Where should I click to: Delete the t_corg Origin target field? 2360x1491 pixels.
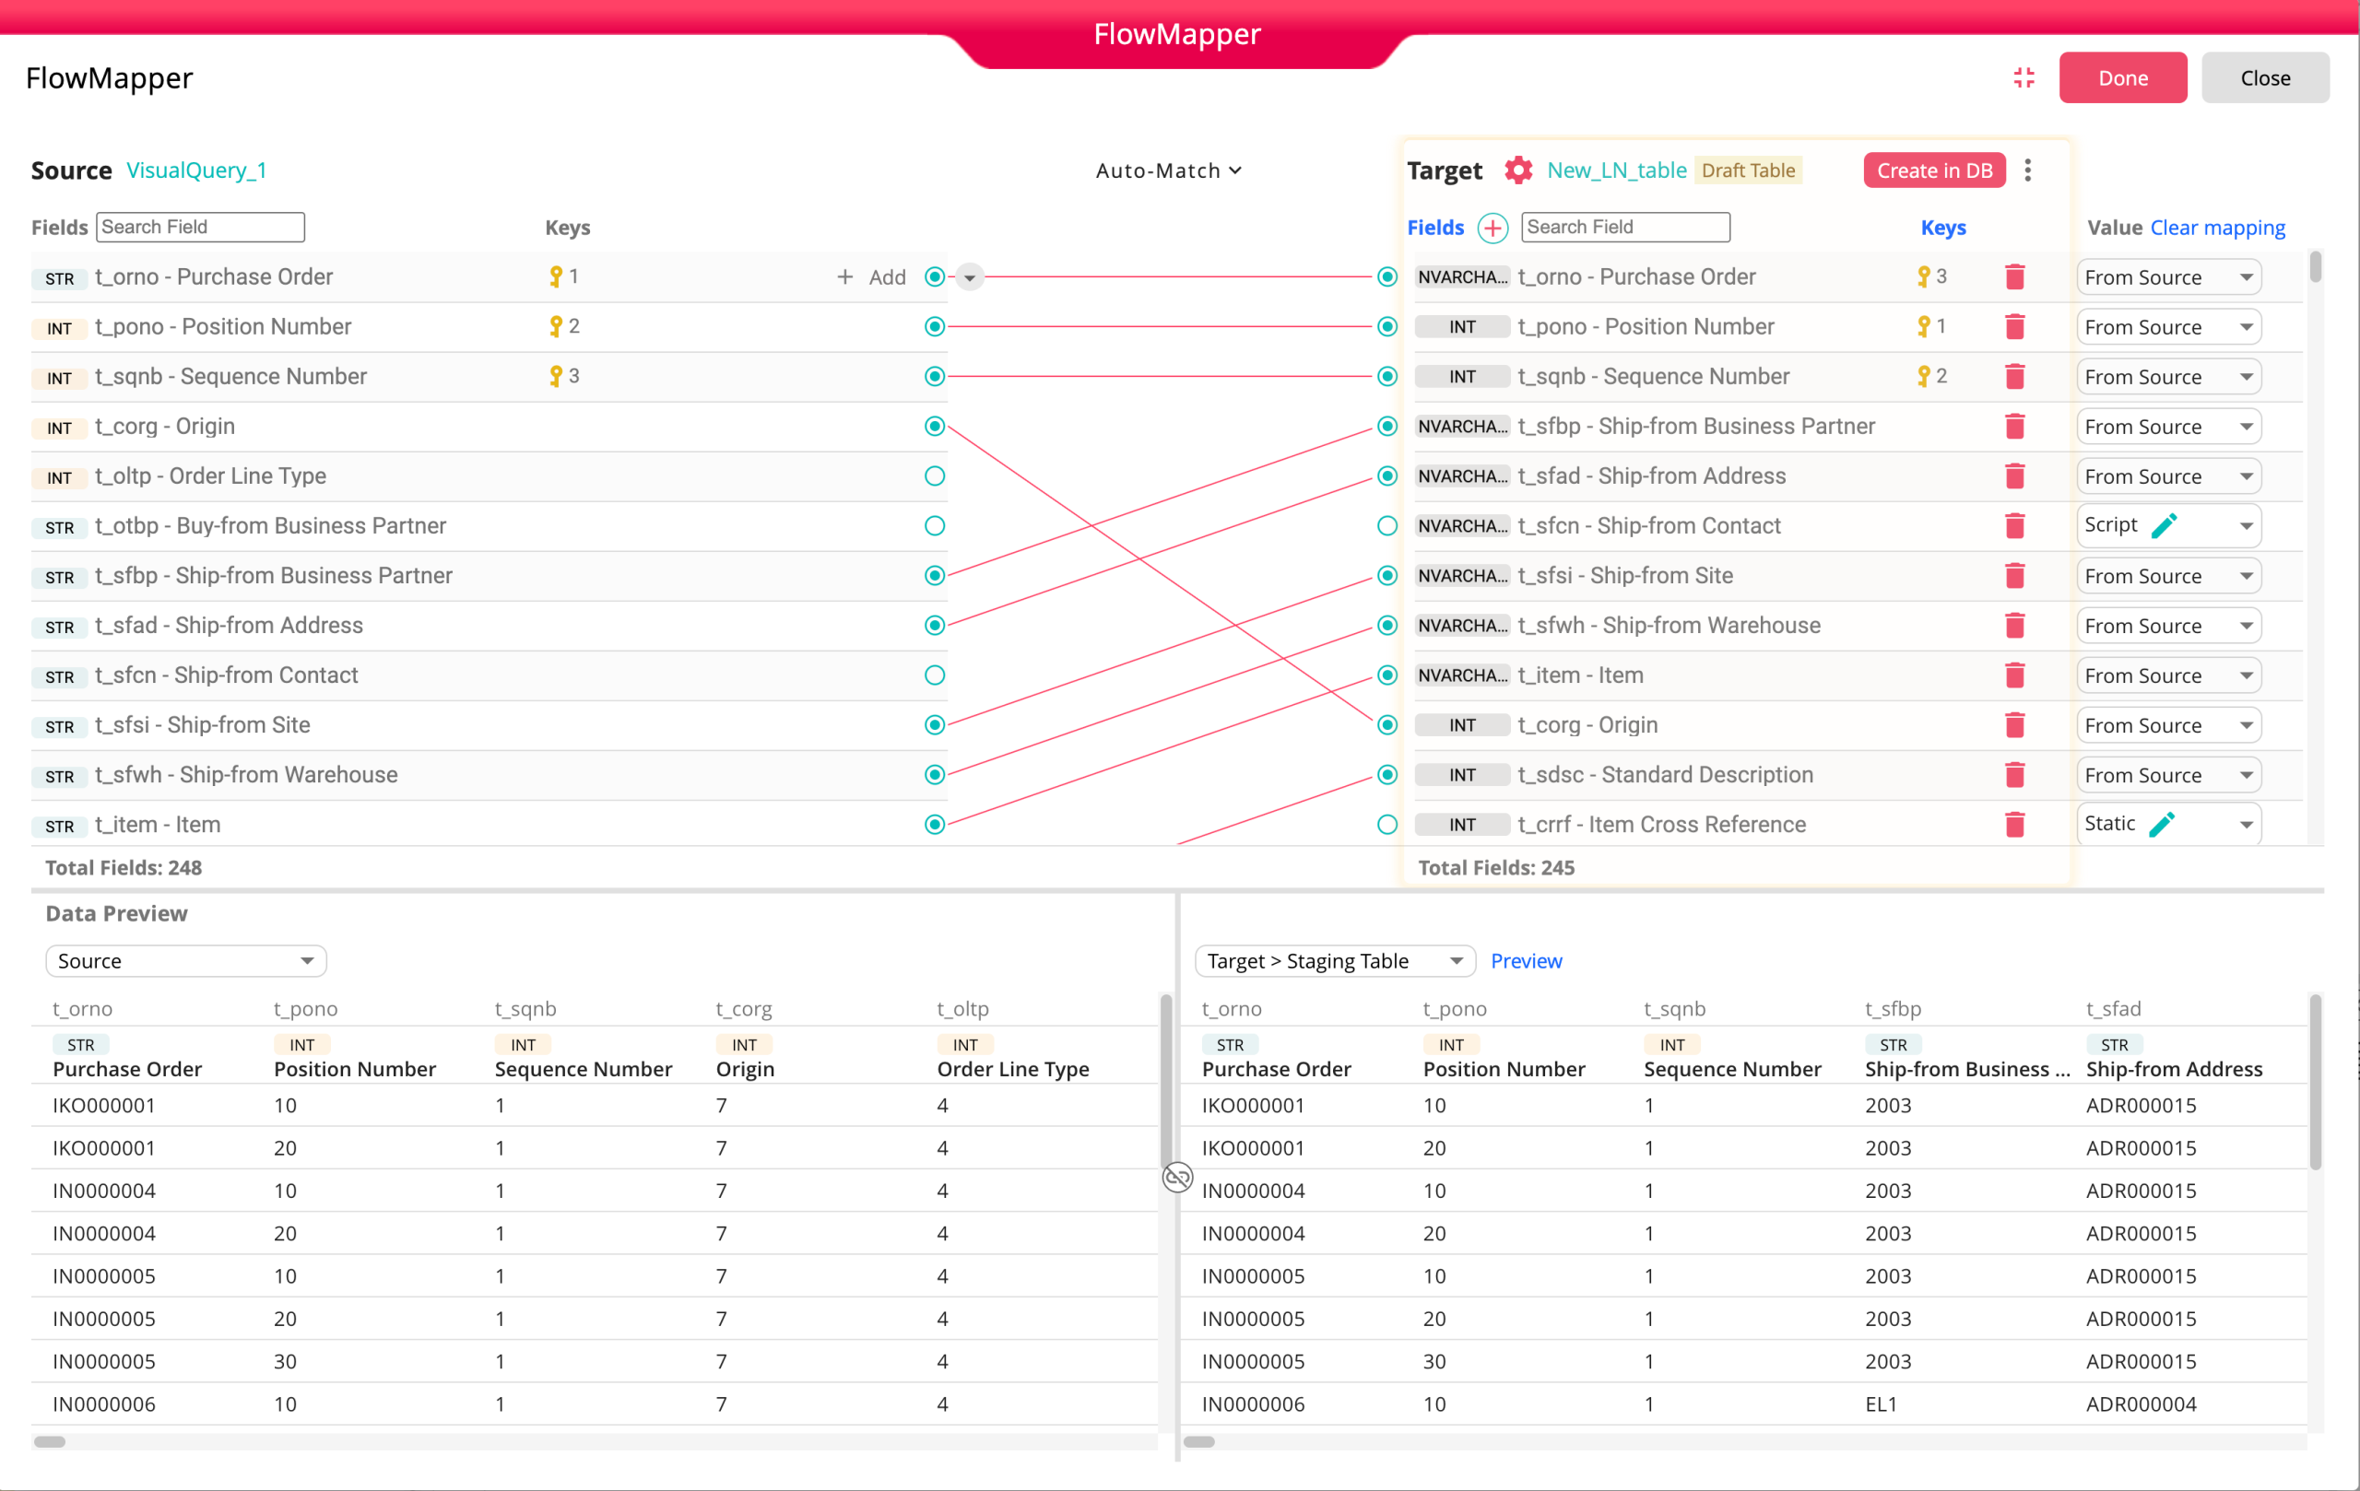pos(2014,725)
